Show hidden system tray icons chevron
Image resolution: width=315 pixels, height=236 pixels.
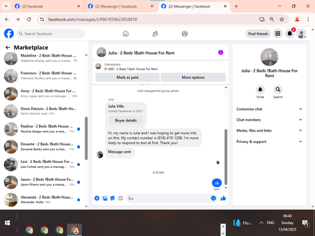pyautogui.click(x=261, y=223)
